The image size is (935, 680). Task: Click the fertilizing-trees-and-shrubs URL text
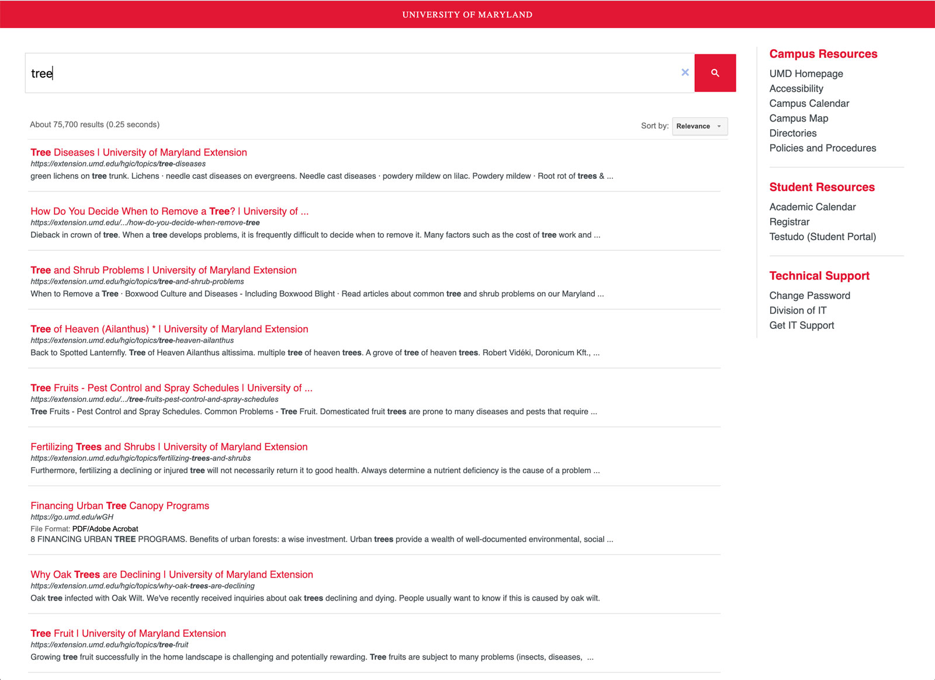(x=141, y=459)
